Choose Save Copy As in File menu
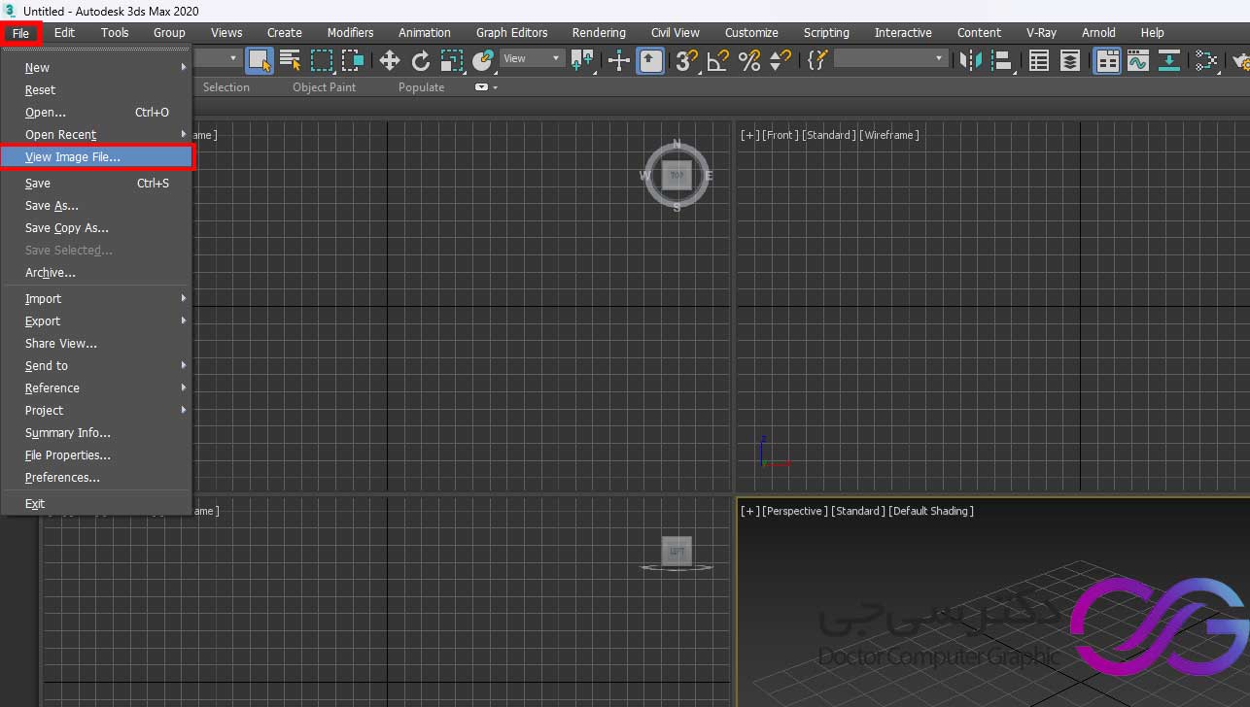 97,228
